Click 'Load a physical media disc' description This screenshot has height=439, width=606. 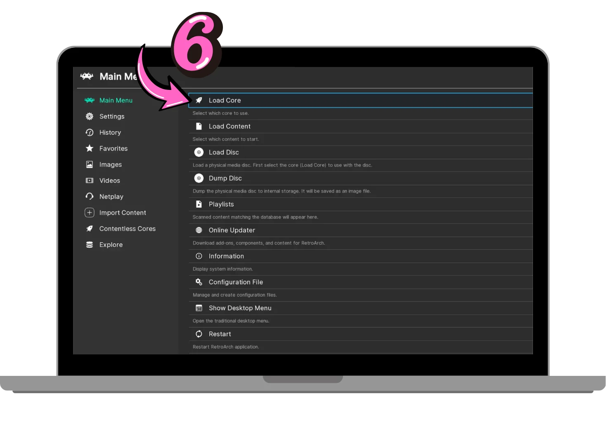[282, 165]
